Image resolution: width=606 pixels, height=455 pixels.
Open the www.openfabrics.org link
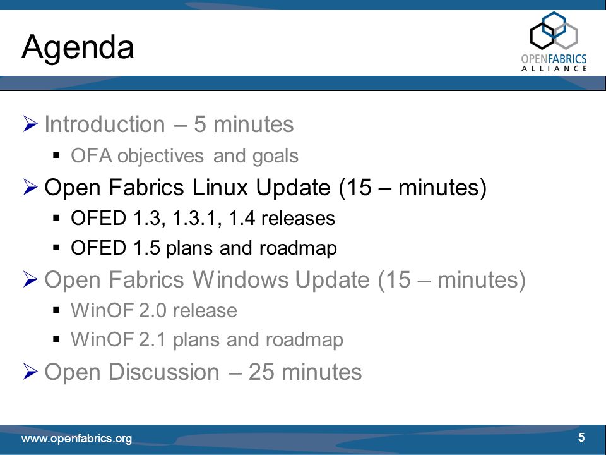point(76,439)
